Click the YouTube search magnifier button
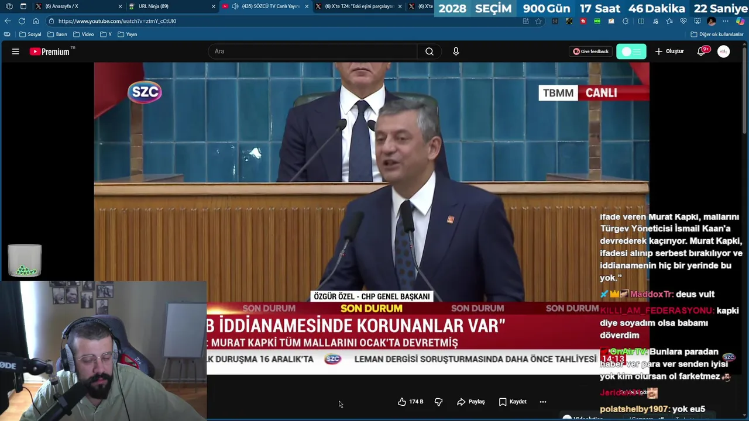749x421 pixels. (430, 51)
